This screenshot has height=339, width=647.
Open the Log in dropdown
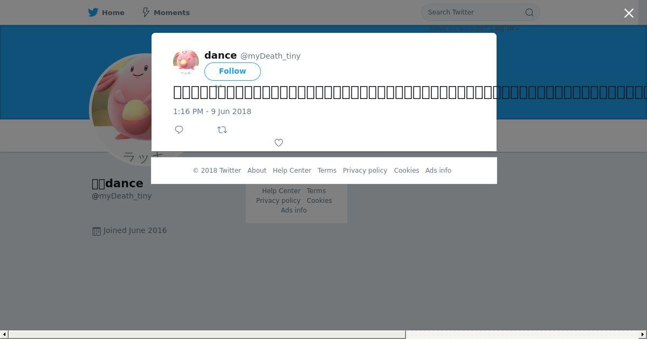tap(505, 29)
